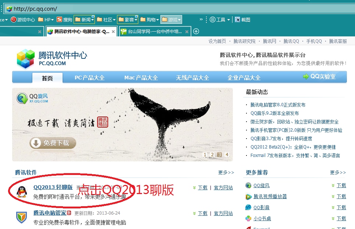This screenshot has width=355, height=229.
Task: Switch banner to slide 3
Action: (219, 154)
